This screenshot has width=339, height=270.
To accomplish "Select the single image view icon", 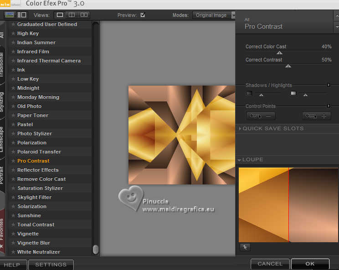I will tap(60, 15).
